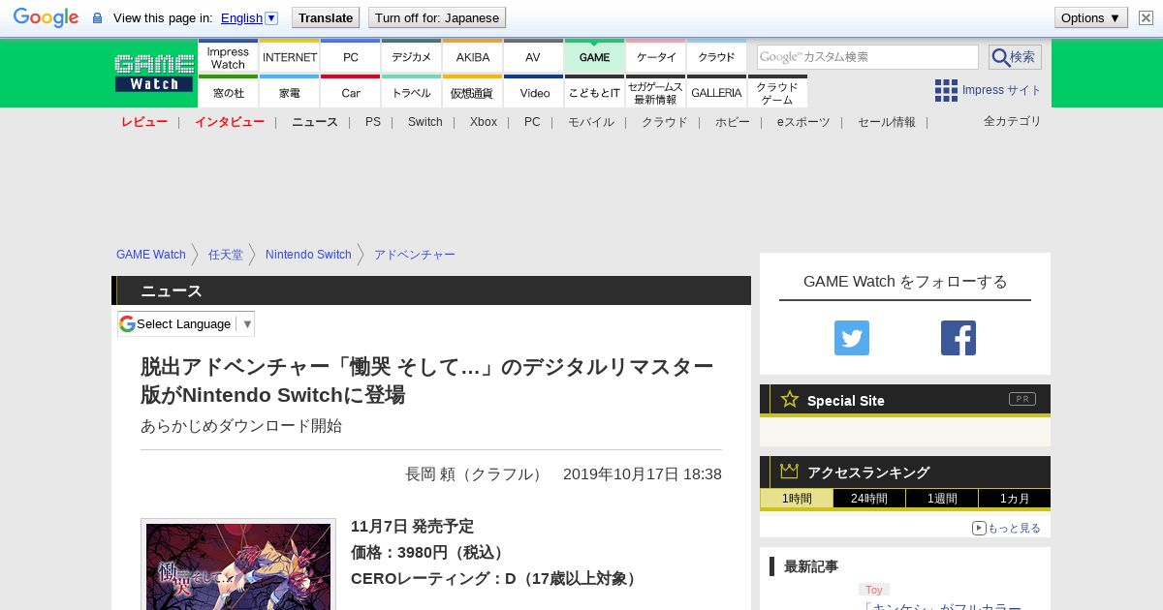
Task: Open the こどもとIT tab
Action: [x=594, y=92]
